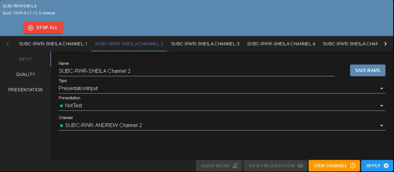This screenshot has width=394, height=172.
Task: Open the Presentation settings section
Action: tap(26, 90)
